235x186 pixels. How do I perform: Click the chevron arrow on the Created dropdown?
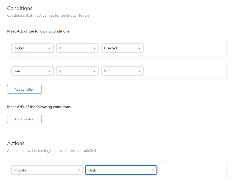[x=139, y=48]
